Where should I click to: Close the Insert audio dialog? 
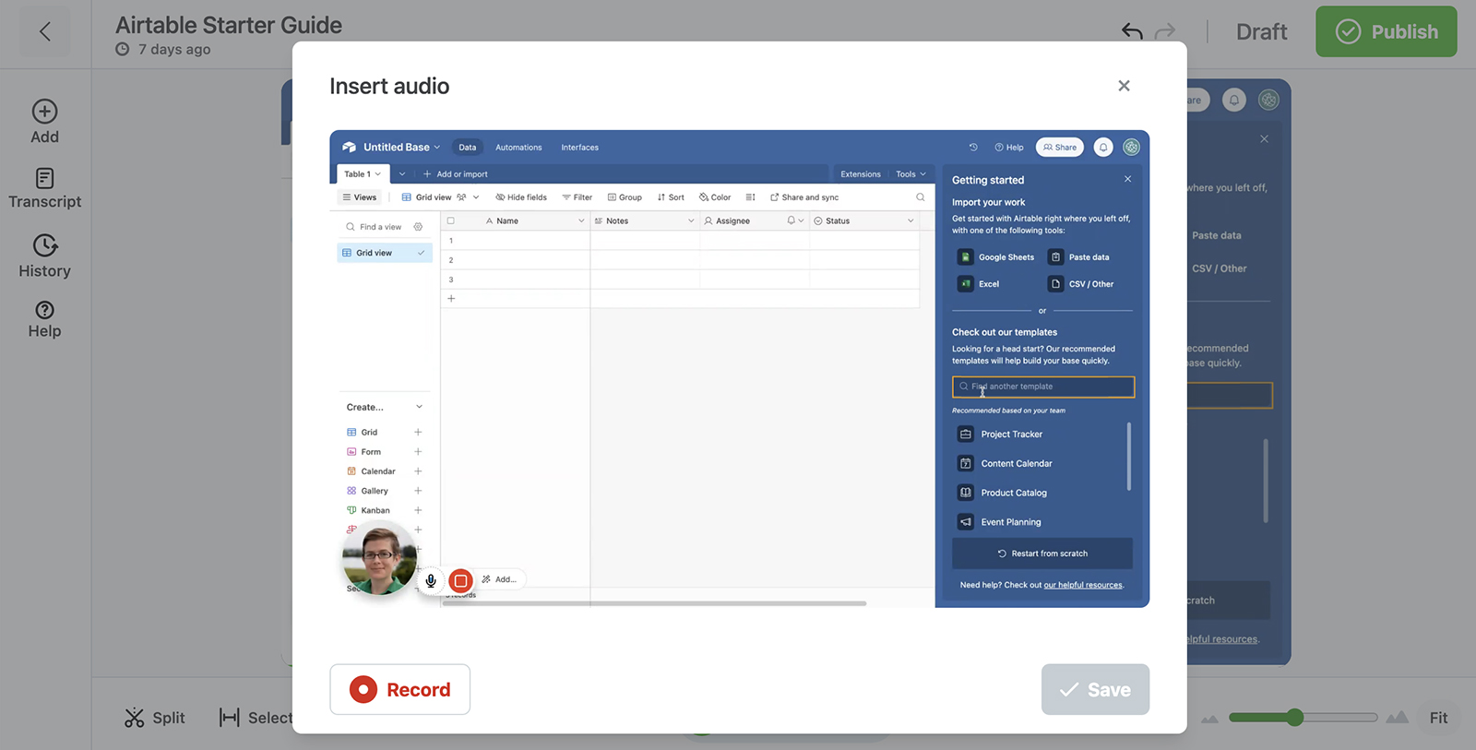1124,86
